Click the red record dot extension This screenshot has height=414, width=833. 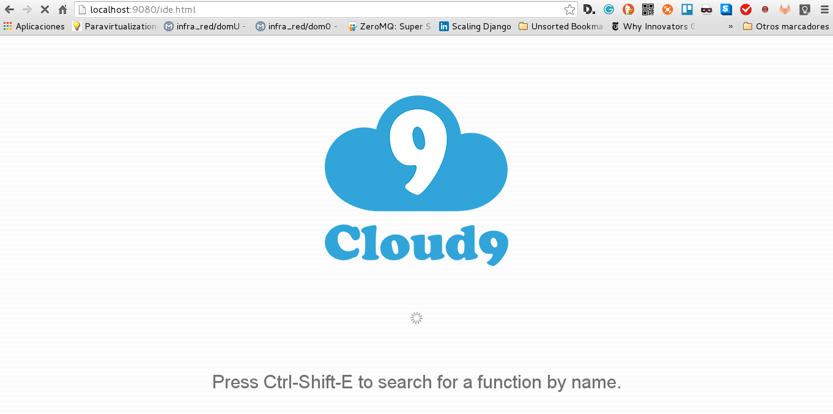[x=765, y=9]
